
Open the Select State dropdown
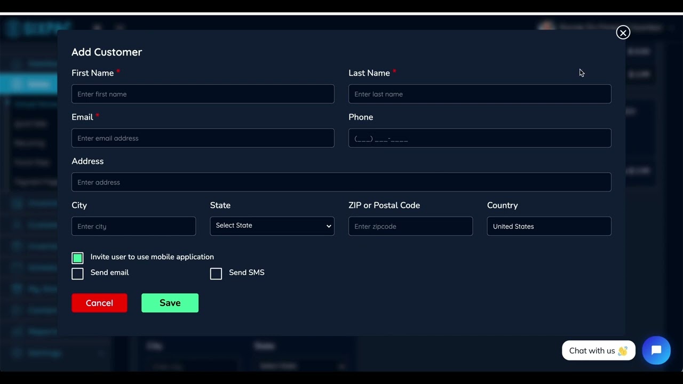(272, 226)
